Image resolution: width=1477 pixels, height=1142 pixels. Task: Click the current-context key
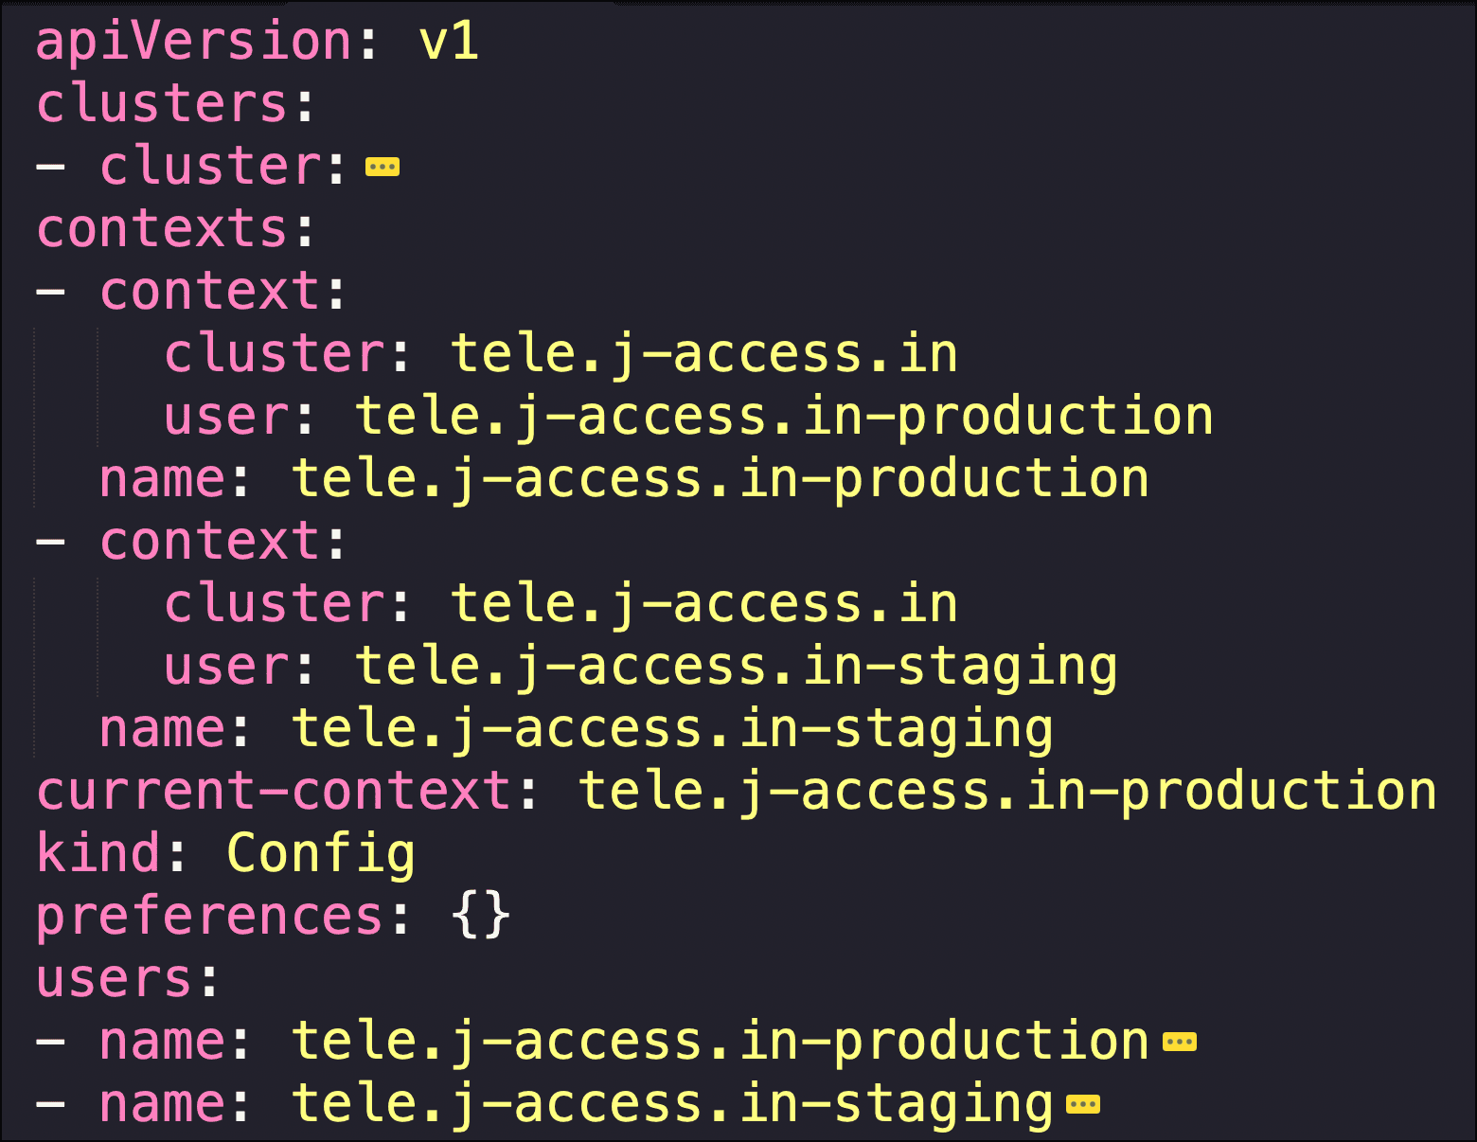(x=273, y=792)
